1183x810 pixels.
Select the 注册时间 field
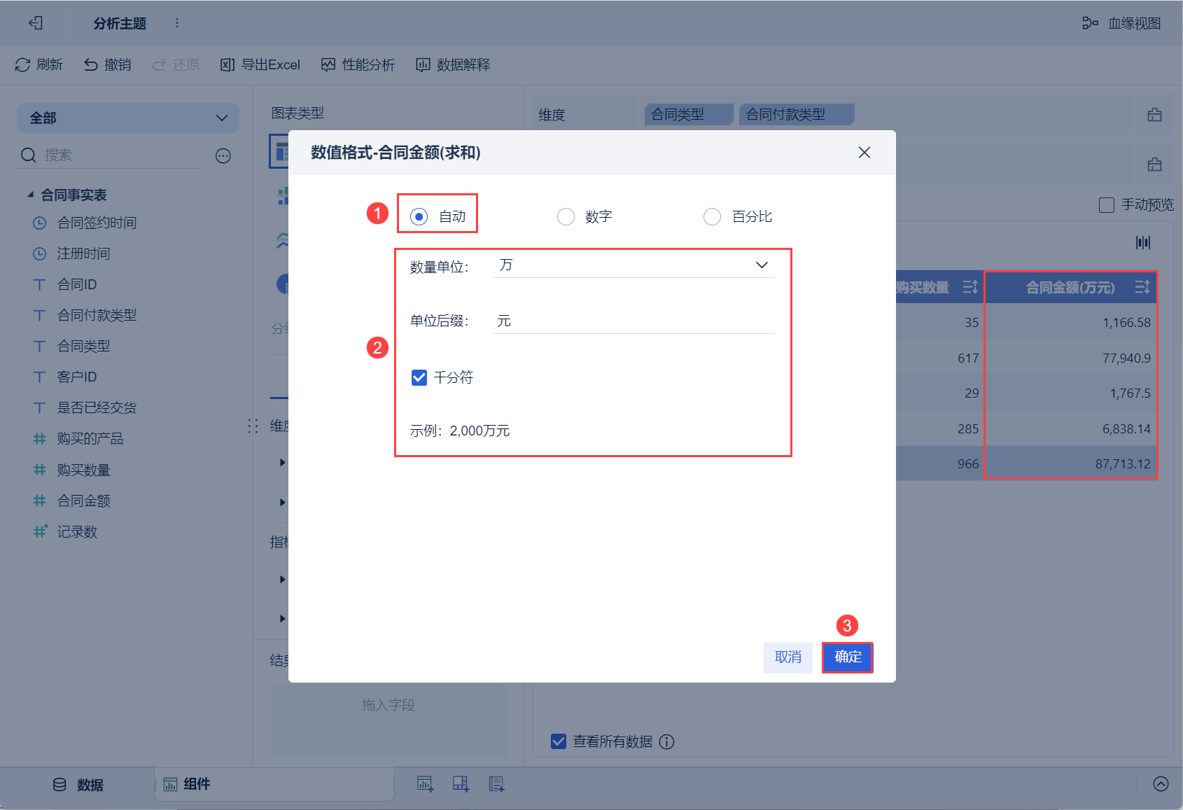72,253
